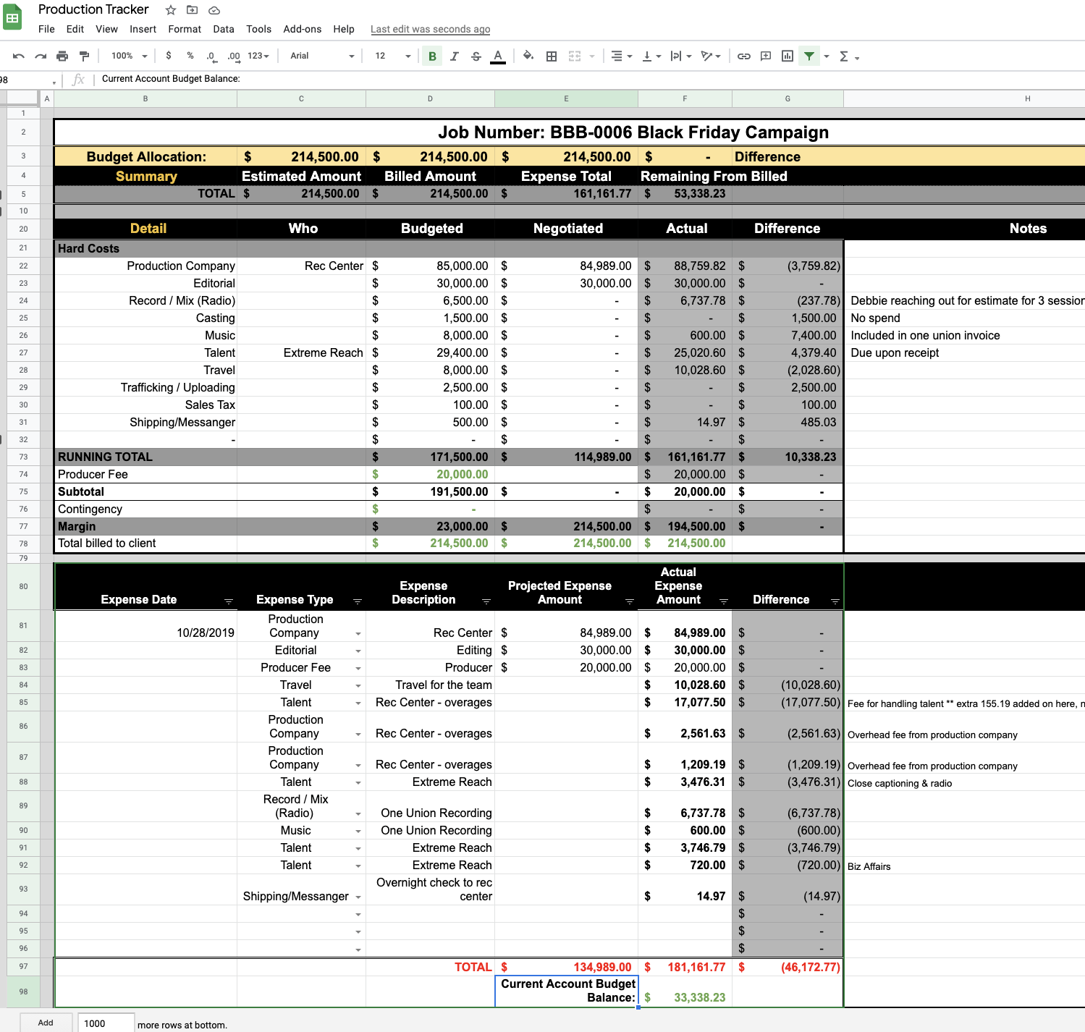Click the move to folder icon

click(192, 10)
